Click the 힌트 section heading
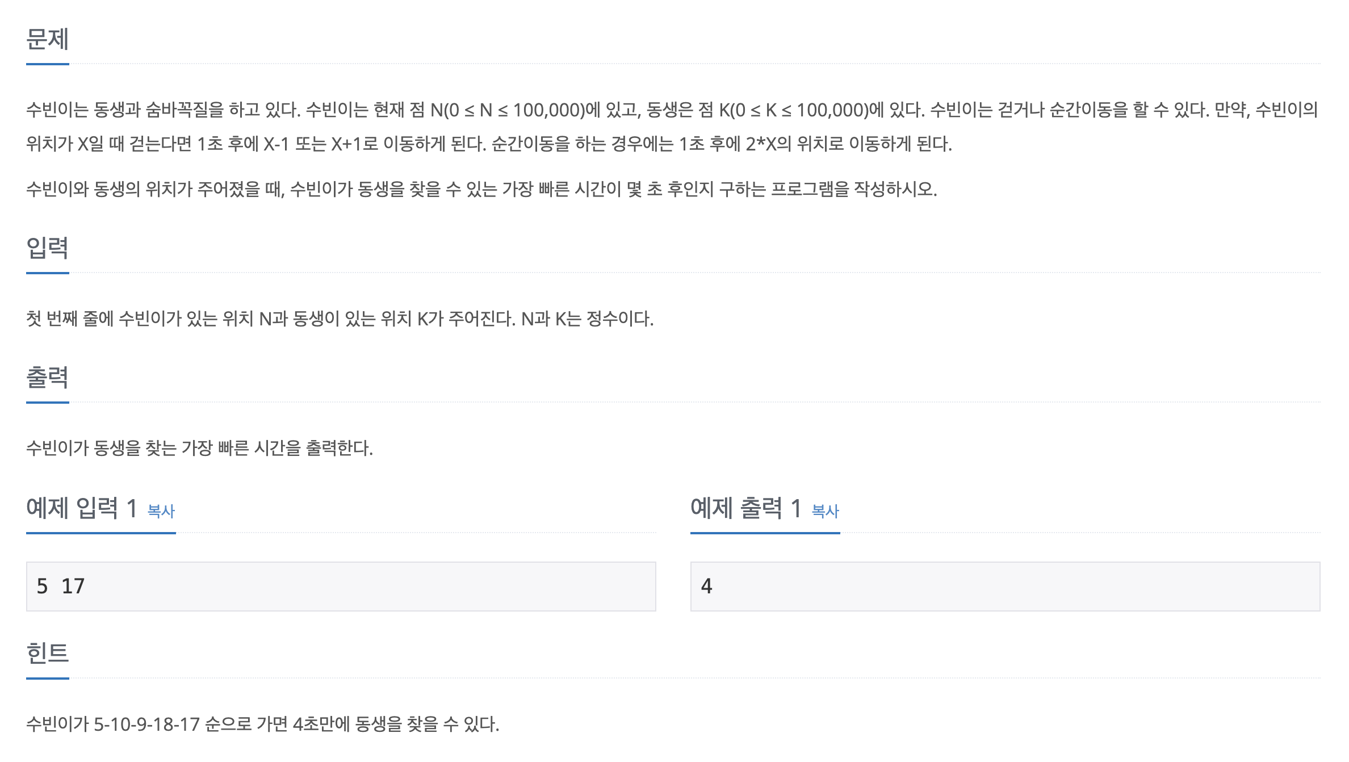Viewport: 1349px width, 762px height. [48, 654]
